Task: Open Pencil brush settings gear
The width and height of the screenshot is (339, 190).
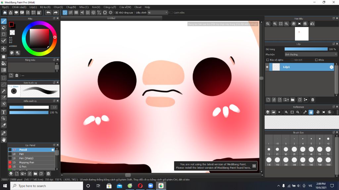Action: pos(53,150)
